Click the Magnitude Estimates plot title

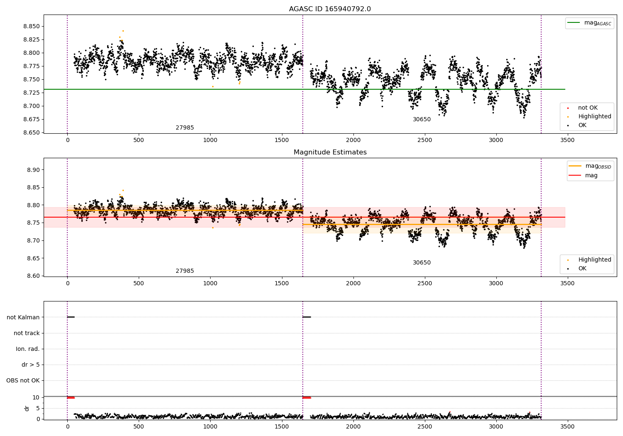(330, 152)
